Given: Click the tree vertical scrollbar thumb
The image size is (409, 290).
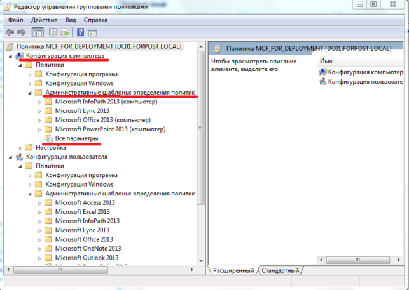Looking at the screenshot, I should point(200,128).
